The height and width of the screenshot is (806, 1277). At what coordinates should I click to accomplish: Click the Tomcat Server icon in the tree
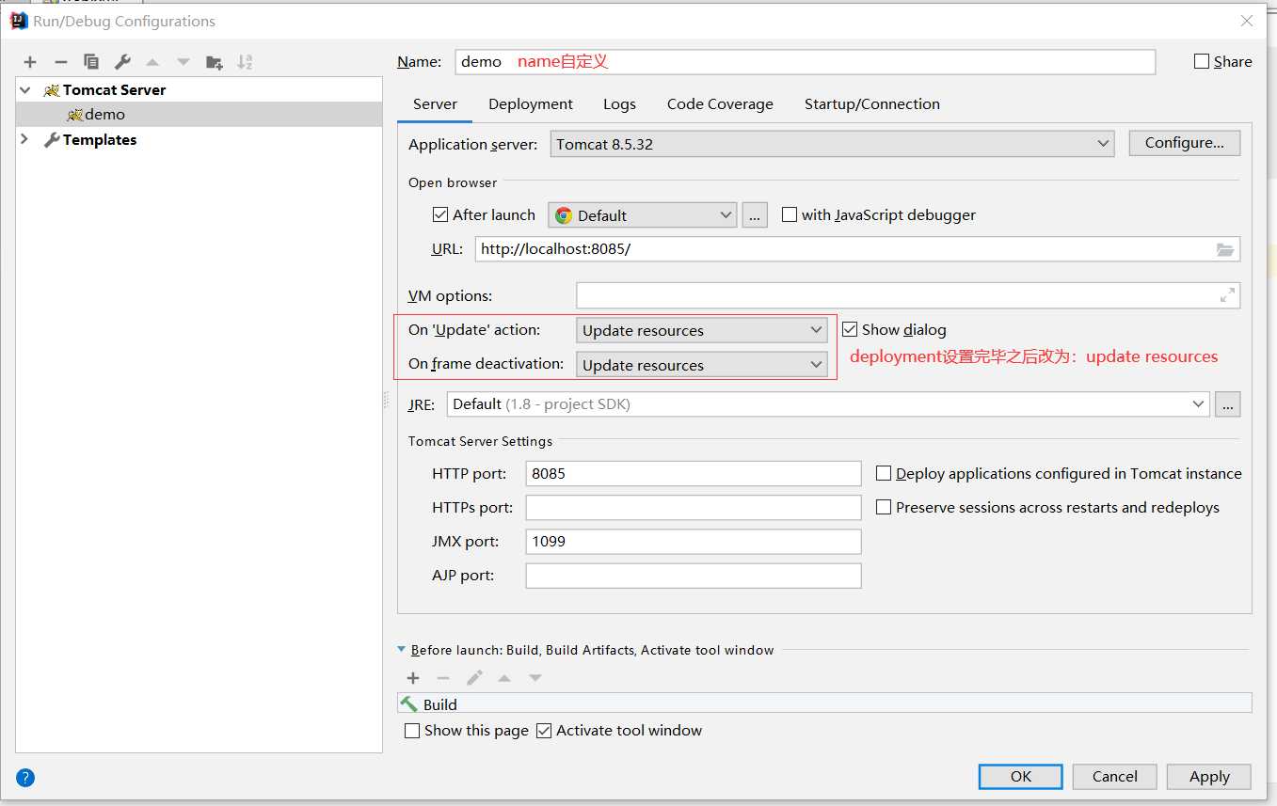(x=52, y=90)
